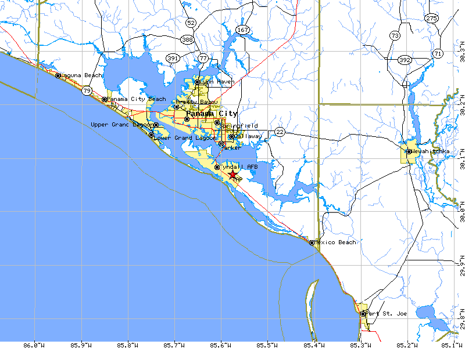Select the "Mexico Beach" name label

pyautogui.click(x=335, y=242)
